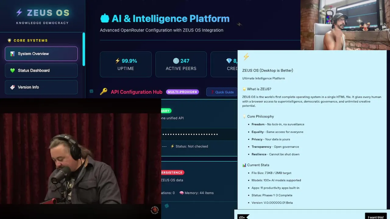The width and height of the screenshot is (390, 219).
Task: Click 'Version: V.0.000000.01 Beta' line
Action: click(272, 203)
